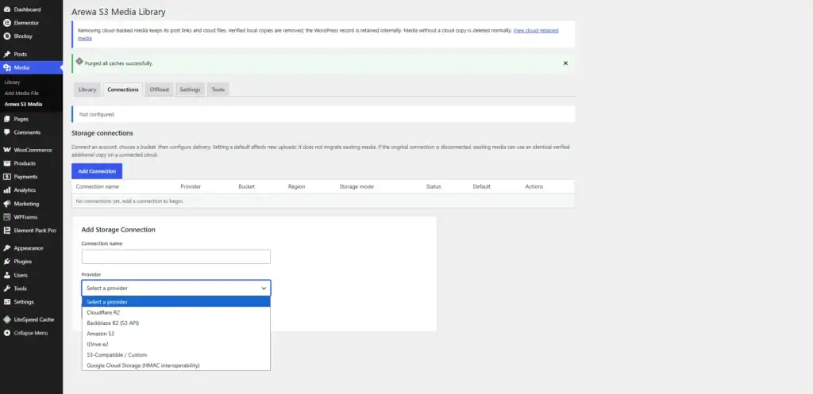The width and height of the screenshot is (813, 394).
Task: Click the Elementor icon in sidebar
Action: tap(6, 23)
